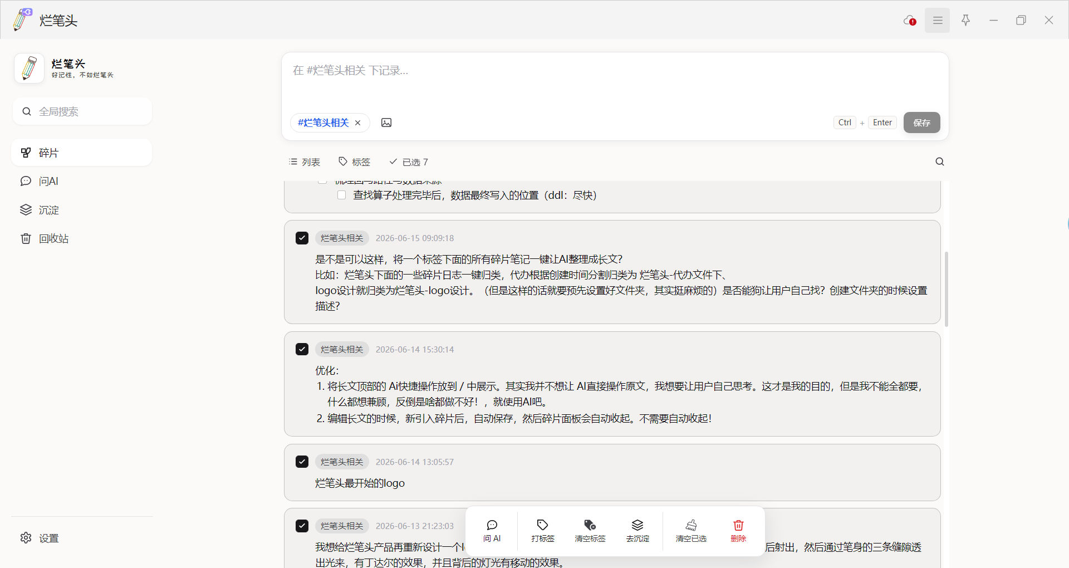Focus the 全局搜索 search field

coord(82,111)
